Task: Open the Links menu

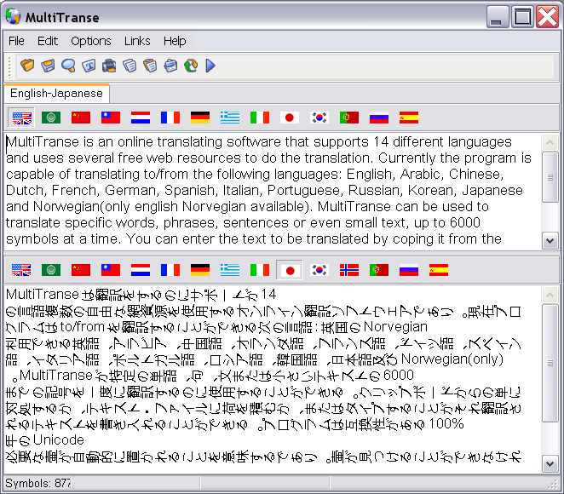Action: pyautogui.click(x=137, y=41)
